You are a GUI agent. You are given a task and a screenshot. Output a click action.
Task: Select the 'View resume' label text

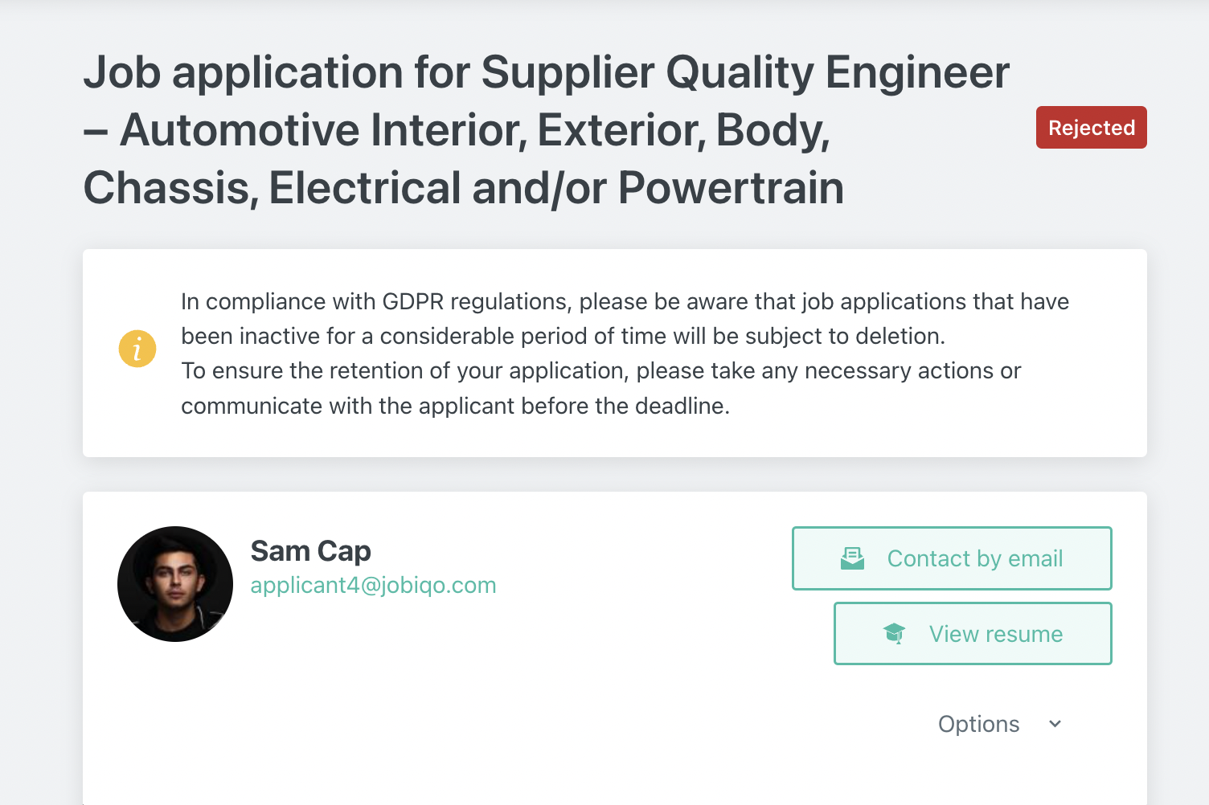(996, 634)
